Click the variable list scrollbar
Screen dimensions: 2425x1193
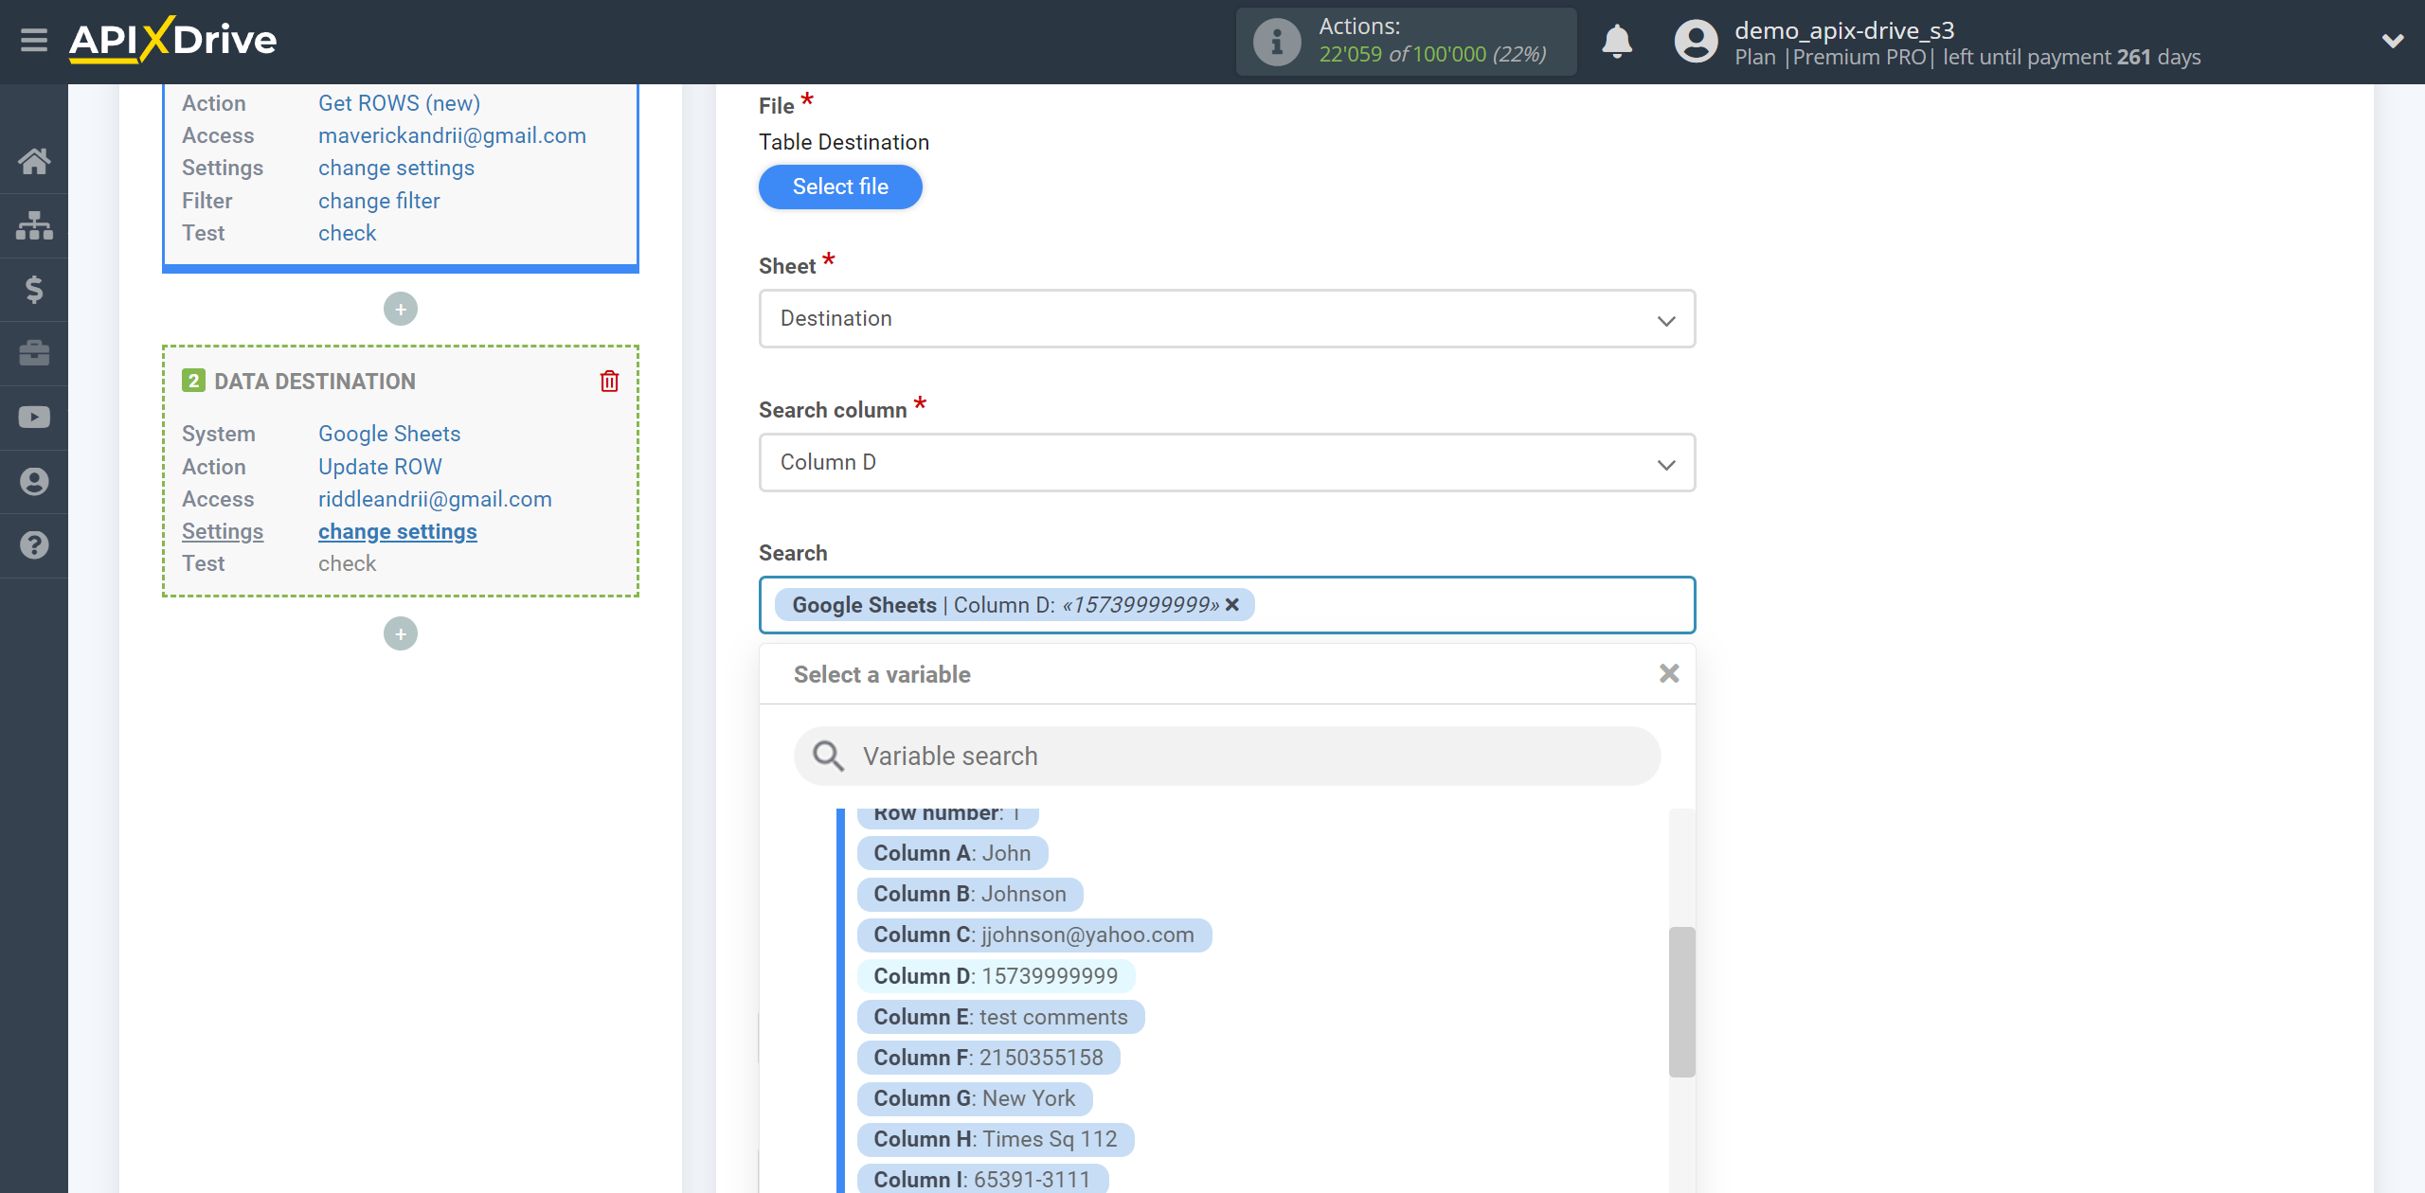[1682, 1002]
